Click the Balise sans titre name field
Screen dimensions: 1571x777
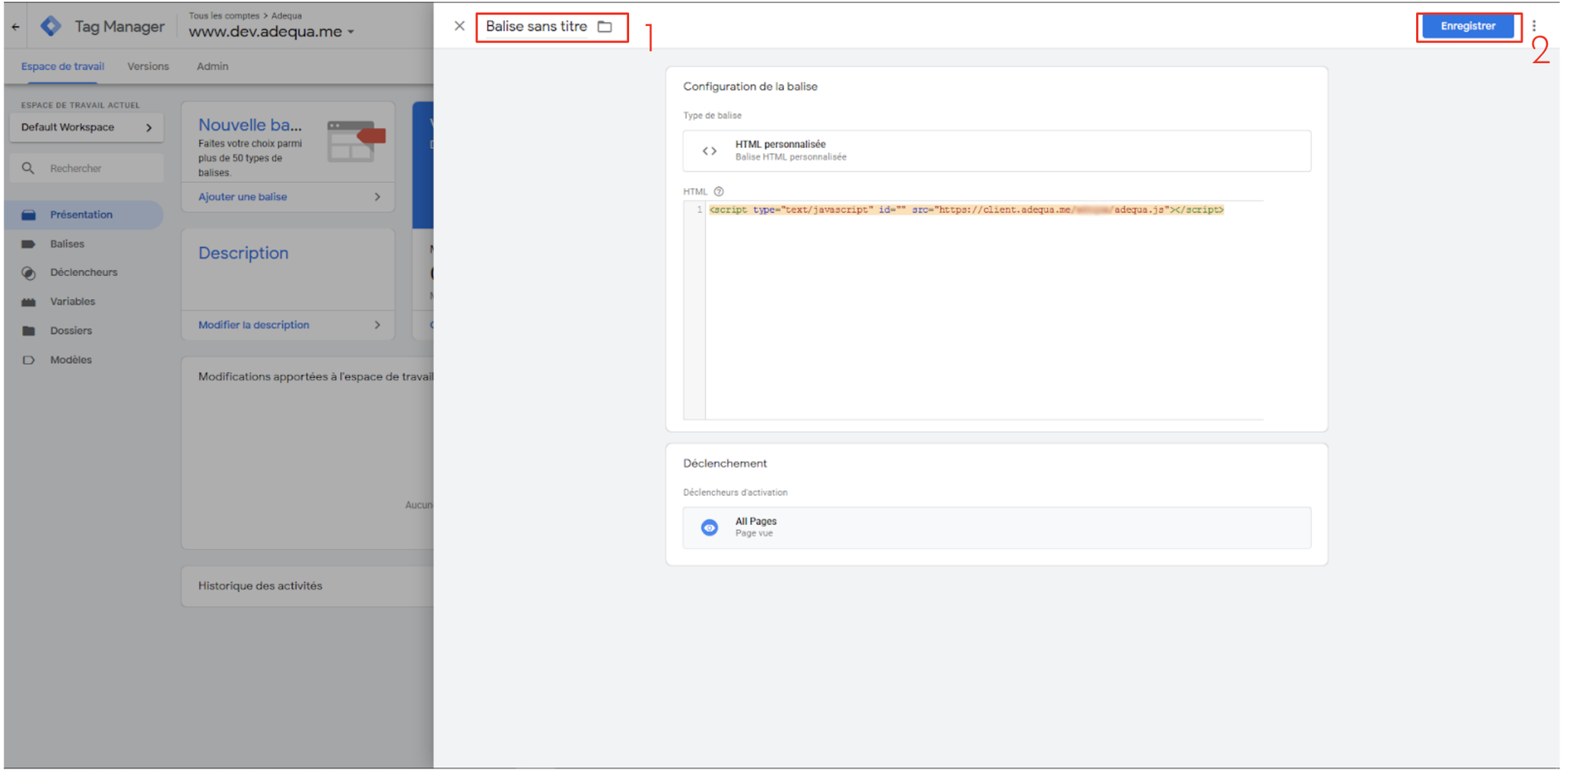(536, 27)
